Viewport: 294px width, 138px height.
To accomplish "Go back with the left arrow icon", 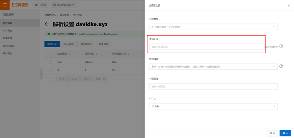I will pyautogui.click(x=47, y=24).
